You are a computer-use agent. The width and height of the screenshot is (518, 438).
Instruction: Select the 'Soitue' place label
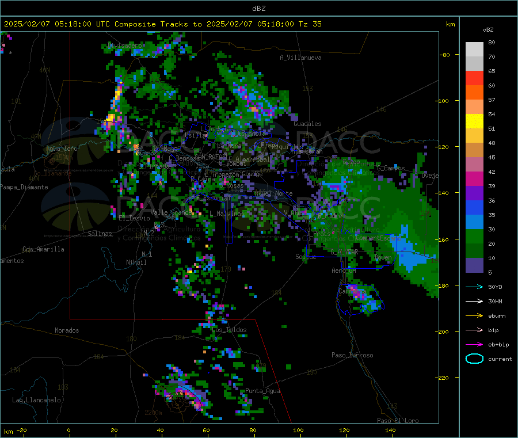click(306, 257)
